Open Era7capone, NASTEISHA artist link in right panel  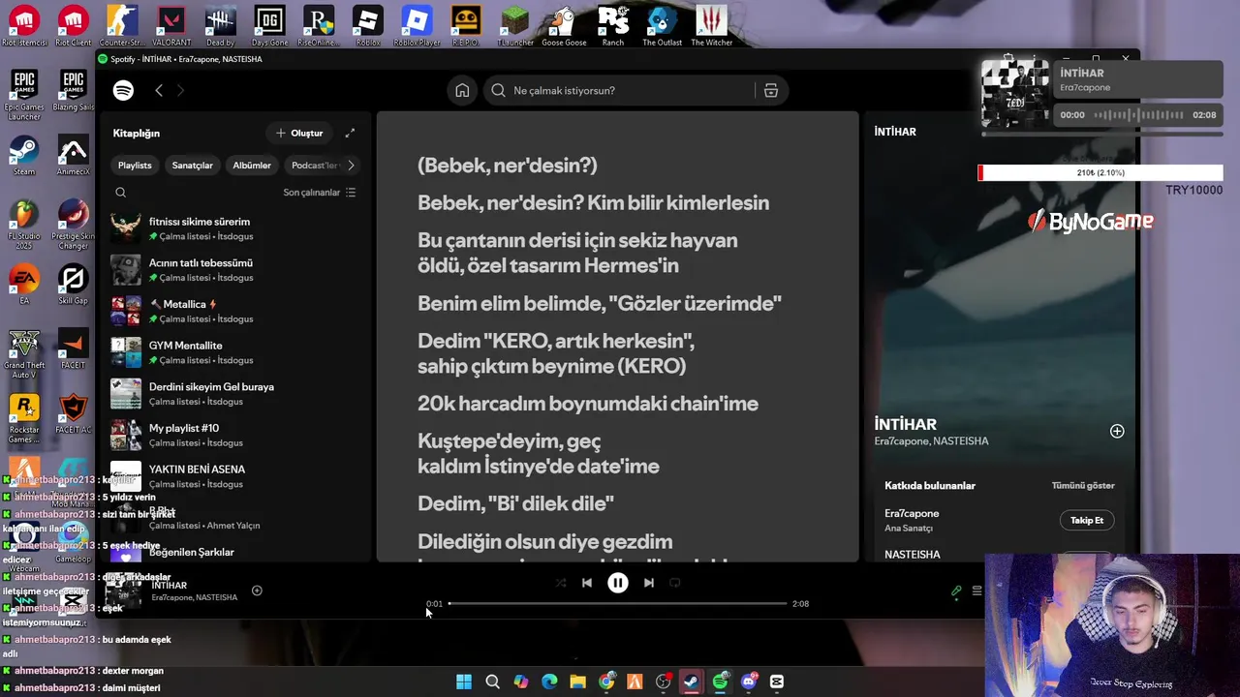pos(931,441)
